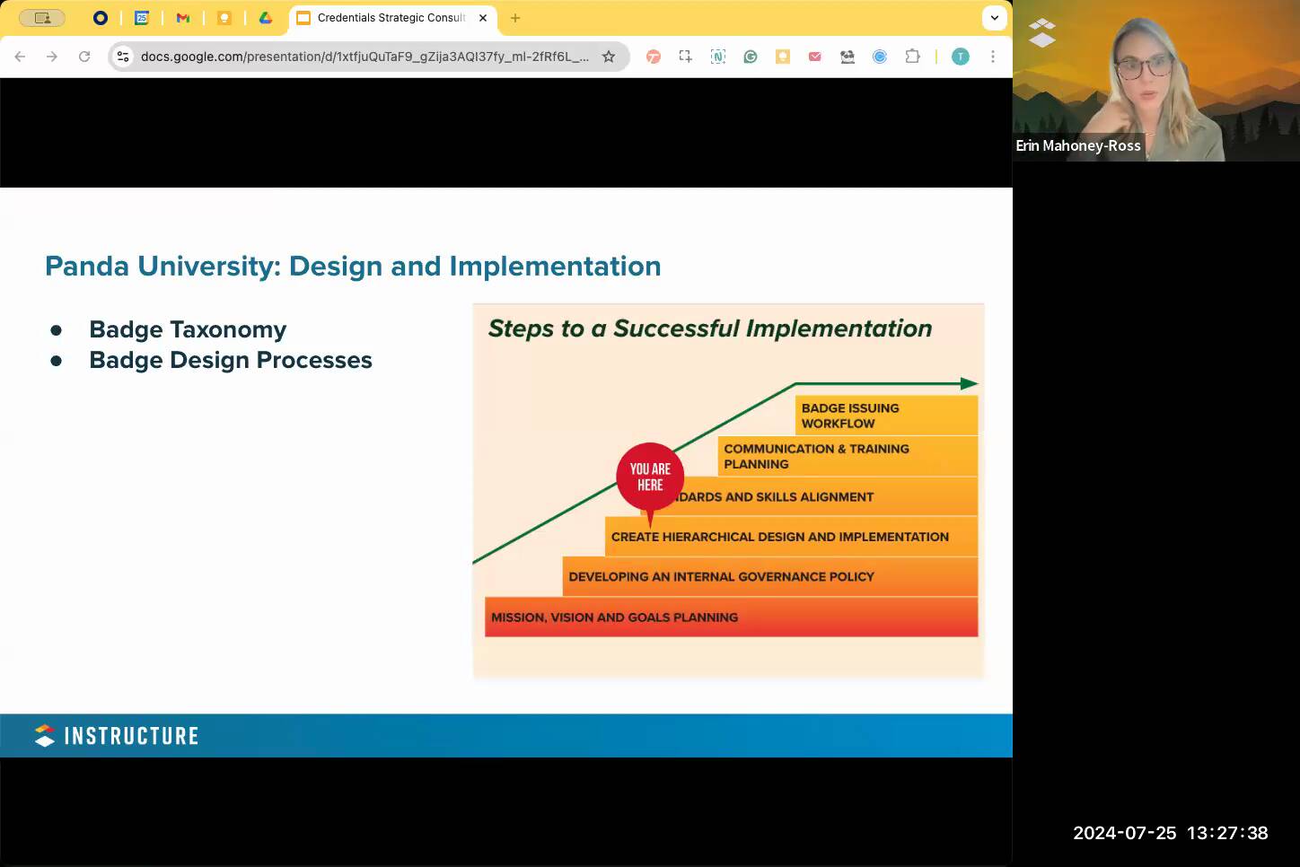Open the Extensions puzzle piece menu

click(x=912, y=57)
